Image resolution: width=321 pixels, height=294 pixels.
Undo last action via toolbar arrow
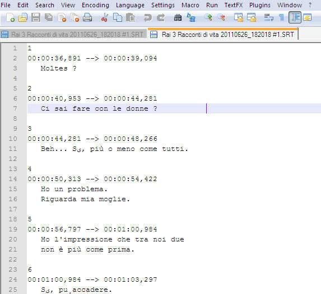coord(147,17)
